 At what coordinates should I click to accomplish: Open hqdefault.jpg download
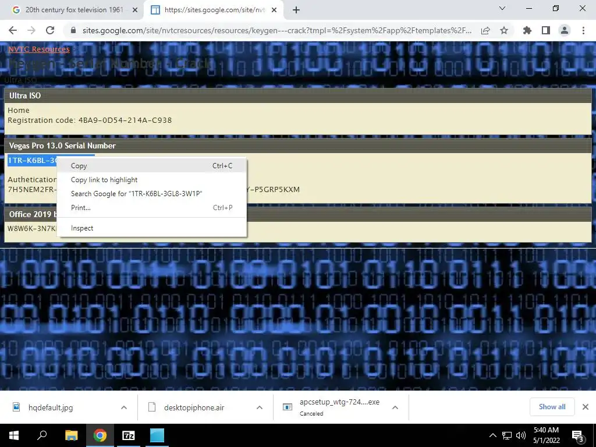(51, 407)
